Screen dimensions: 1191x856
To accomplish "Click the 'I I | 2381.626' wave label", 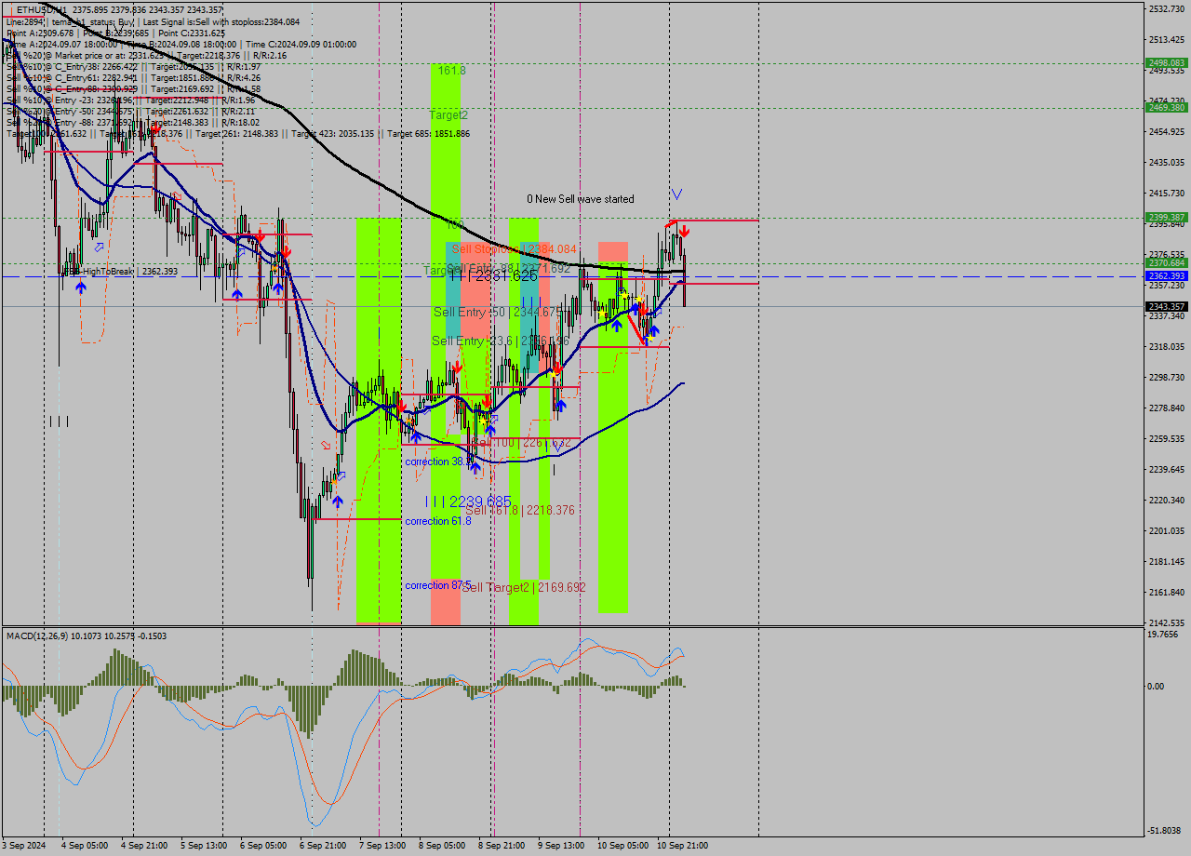I will pyautogui.click(x=493, y=275).
